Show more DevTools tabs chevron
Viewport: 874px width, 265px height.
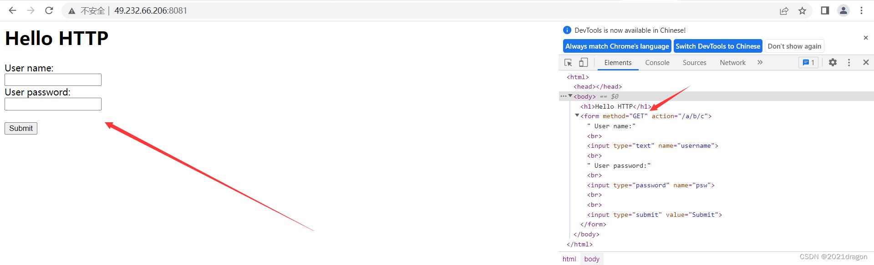click(760, 63)
